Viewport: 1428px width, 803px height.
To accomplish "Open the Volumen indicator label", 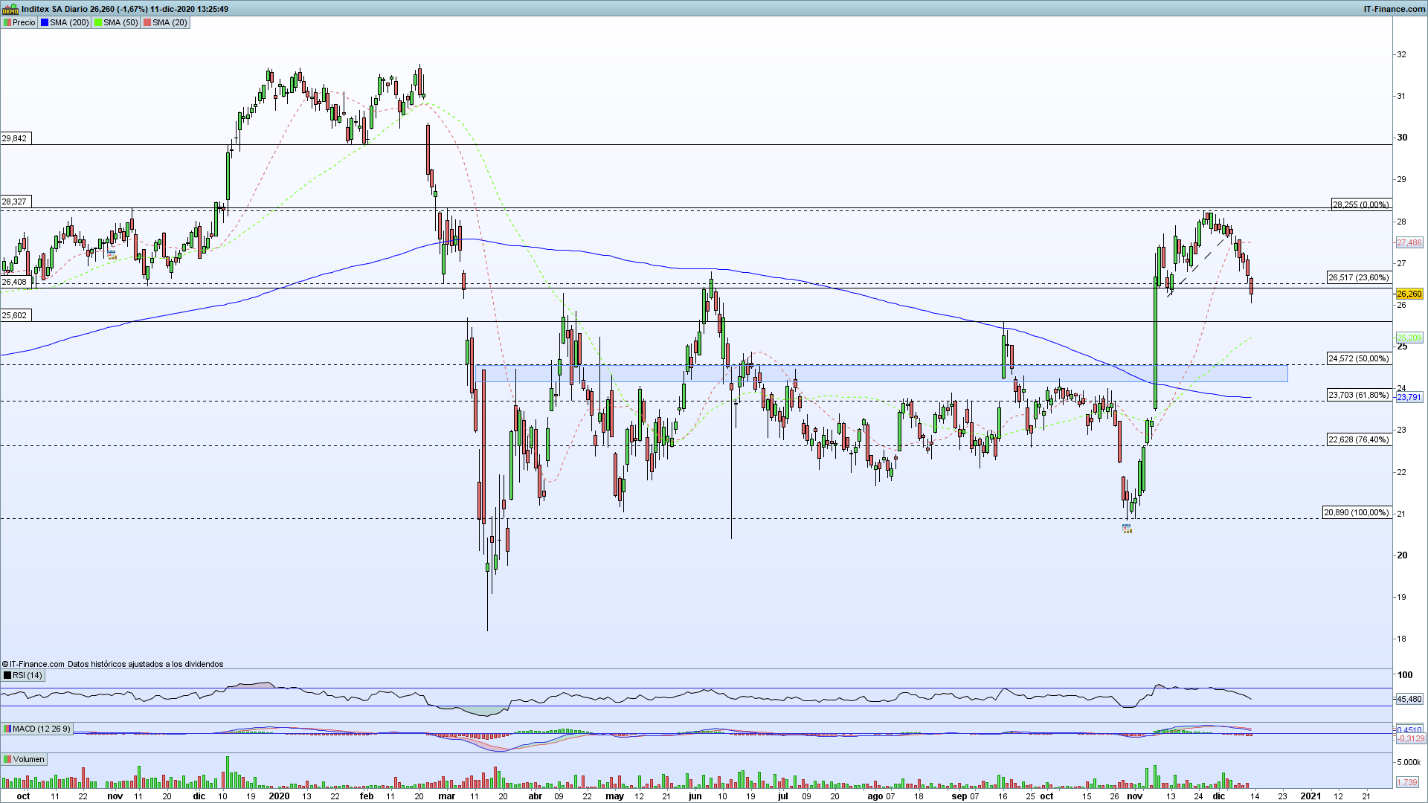I will point(25,759).
